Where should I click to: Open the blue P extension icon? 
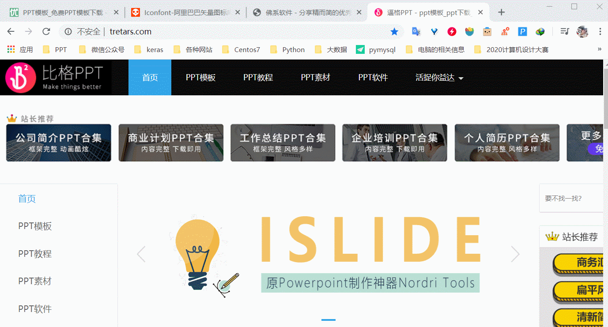[x=523, y=31]
